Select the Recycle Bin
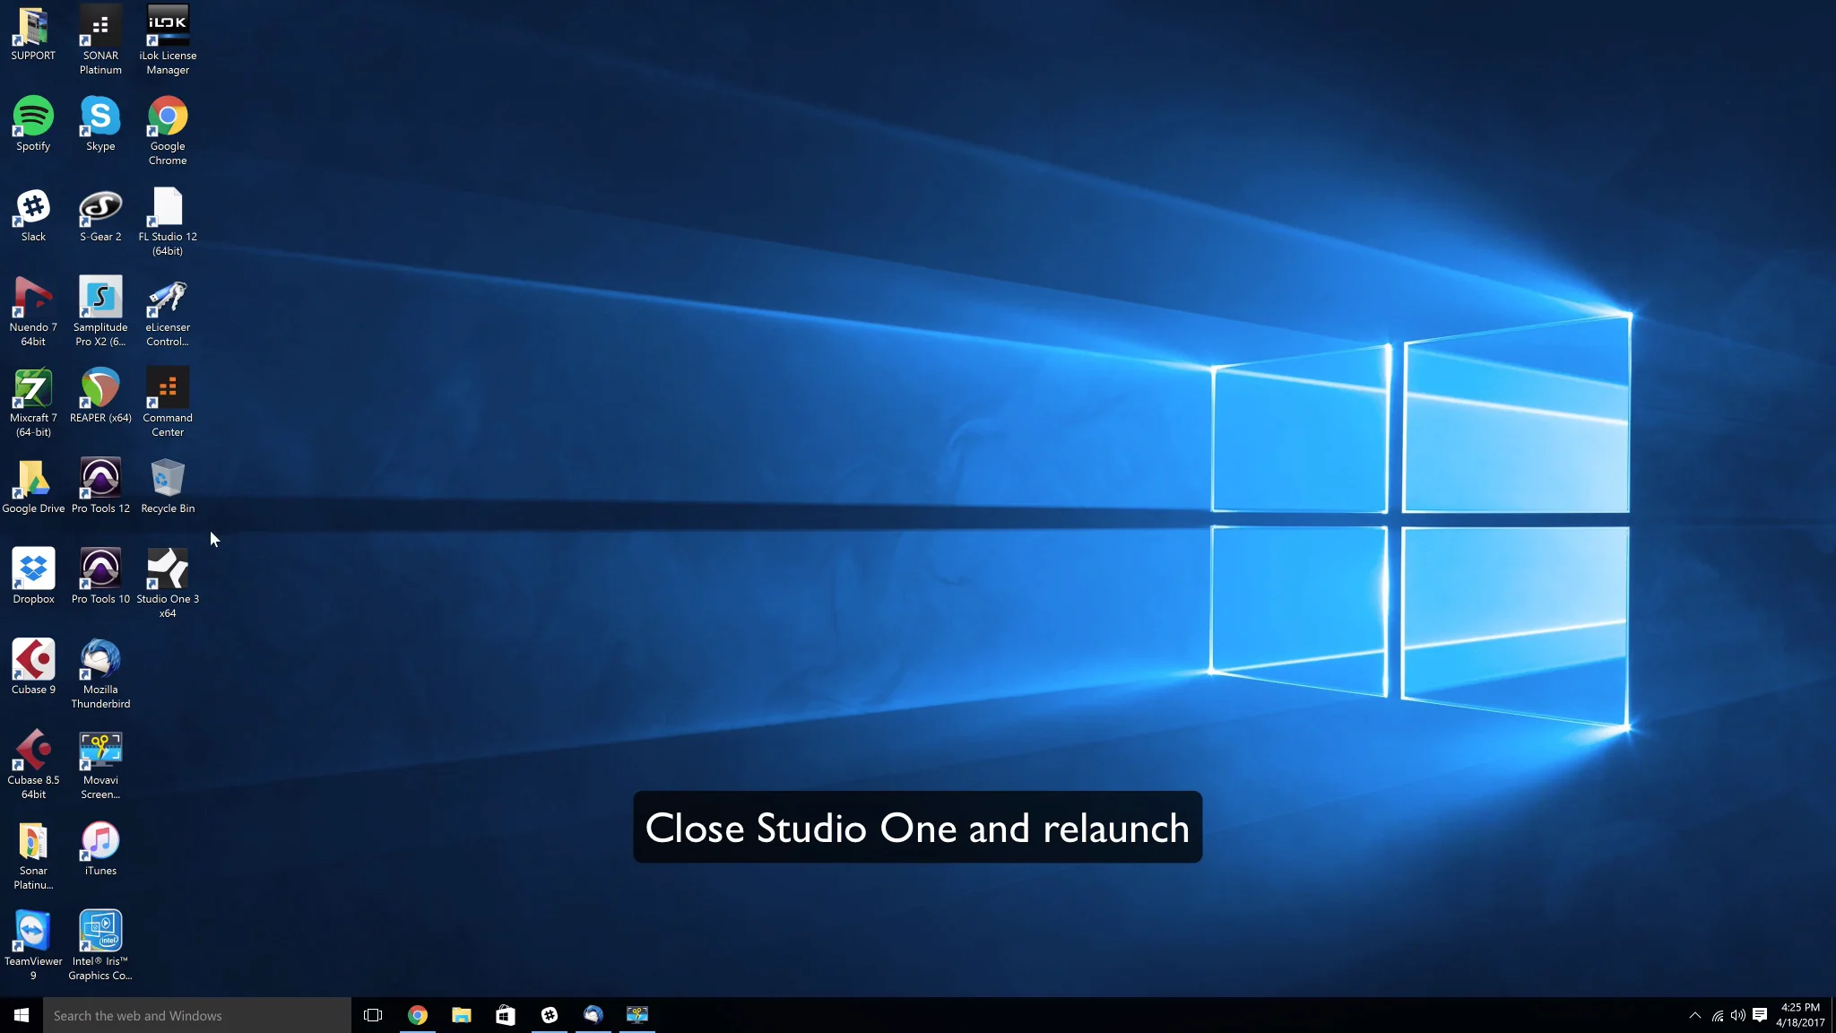This screenshot has width=1836, height=1033. tap(168, 487)
